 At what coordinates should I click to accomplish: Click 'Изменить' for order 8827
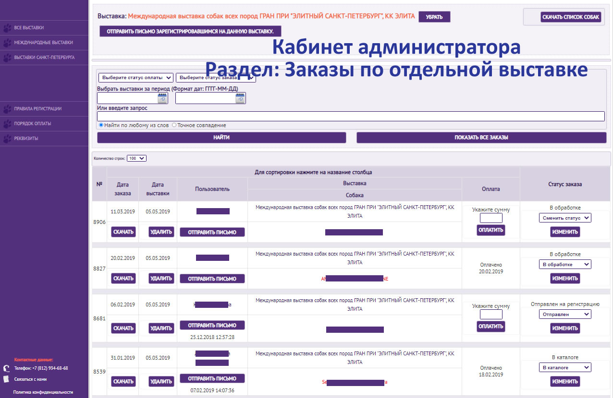565,278
